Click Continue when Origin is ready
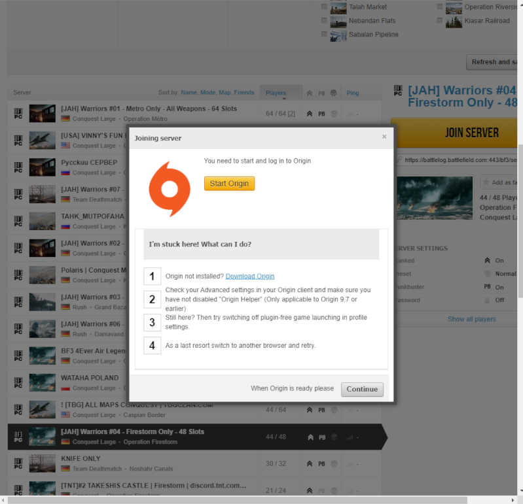 362,389
